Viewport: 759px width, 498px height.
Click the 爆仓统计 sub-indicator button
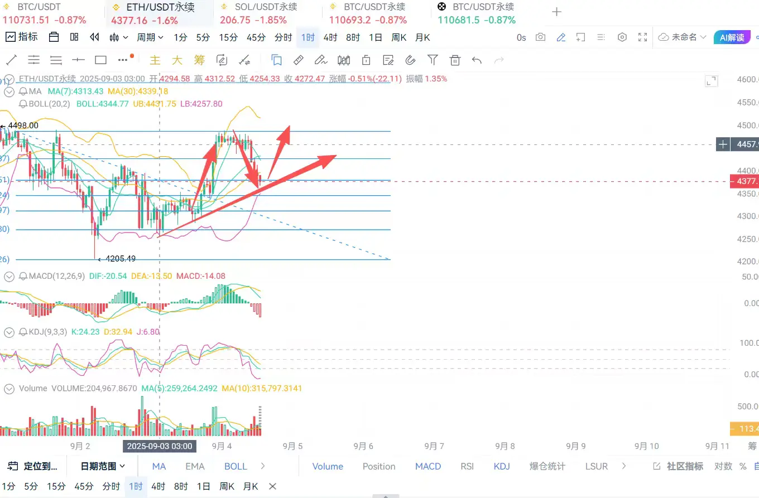pos(547,466)
